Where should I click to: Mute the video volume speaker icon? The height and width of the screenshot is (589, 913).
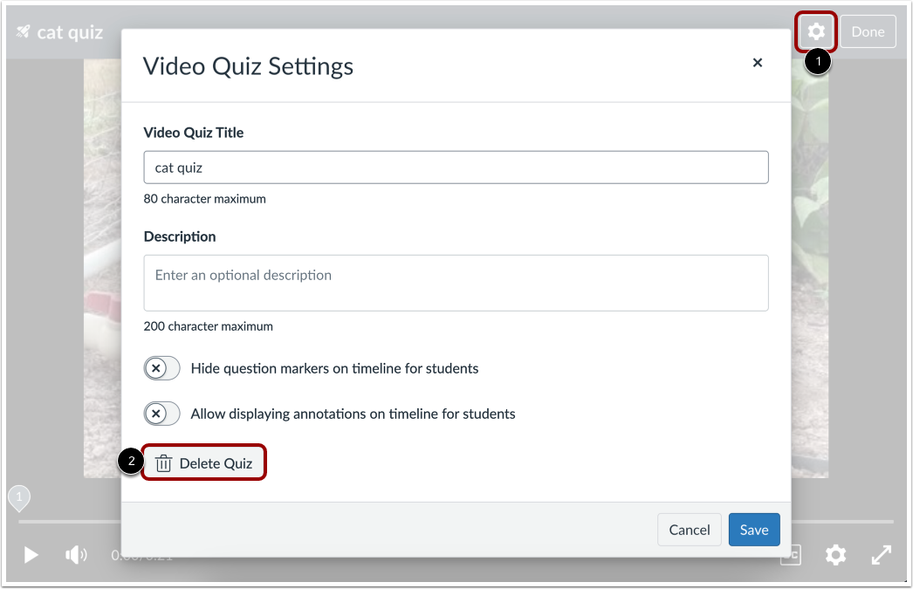click(77, 555)
